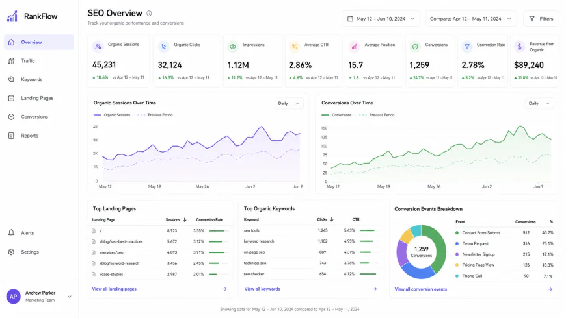Click the page icon beside /case-studies
The width and height of the screenshot is (566, 318).
pyautogui.click(x=94, y=274)
